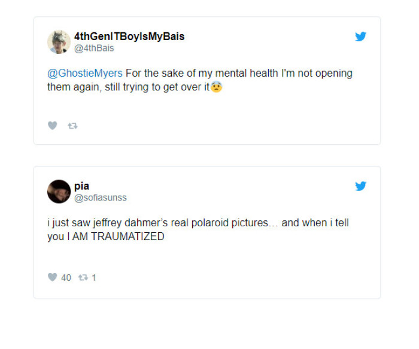Click the Twitter bird icon on 4thBais's tweet
This screenshot has width=419, height=349.
point(360,37)
